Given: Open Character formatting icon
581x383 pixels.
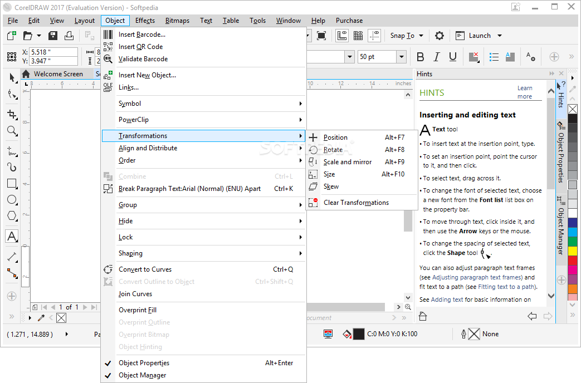Looking at the screenshot, I should (531, 57).
